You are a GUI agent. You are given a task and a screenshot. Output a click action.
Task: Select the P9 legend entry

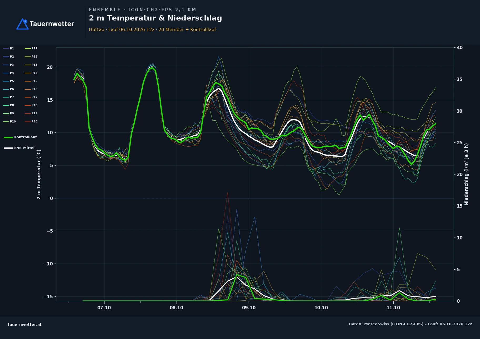coord(9,113)
